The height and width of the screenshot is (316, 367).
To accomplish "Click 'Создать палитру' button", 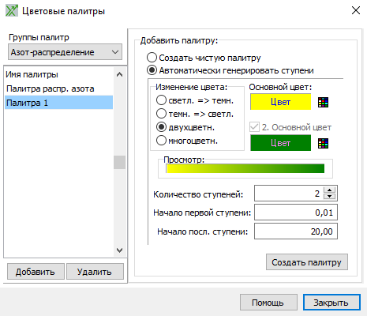I will point(307,262).
